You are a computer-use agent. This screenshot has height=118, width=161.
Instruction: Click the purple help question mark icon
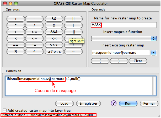(x=114, y=103)
